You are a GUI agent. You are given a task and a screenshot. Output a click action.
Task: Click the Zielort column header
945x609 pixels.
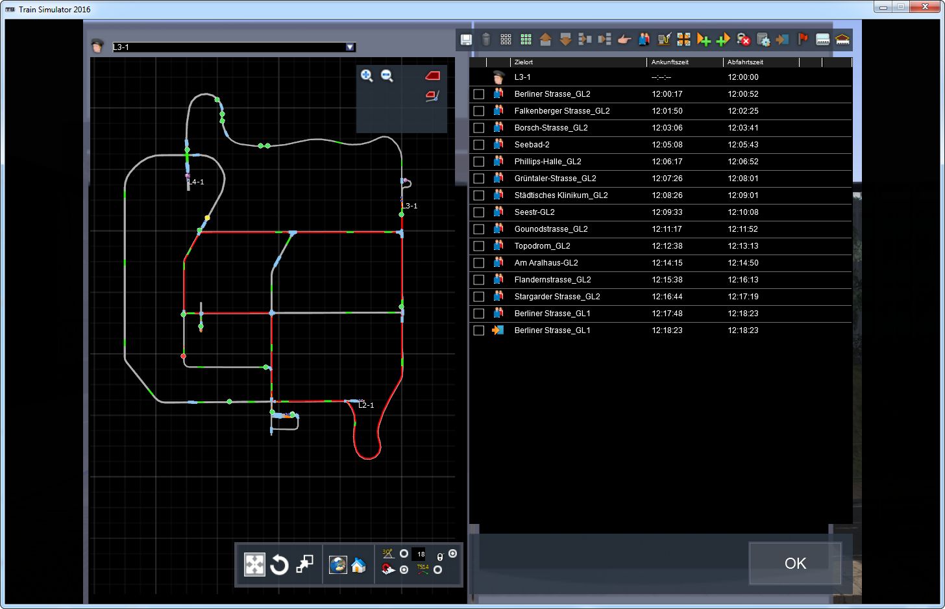[x=524, y=62]
